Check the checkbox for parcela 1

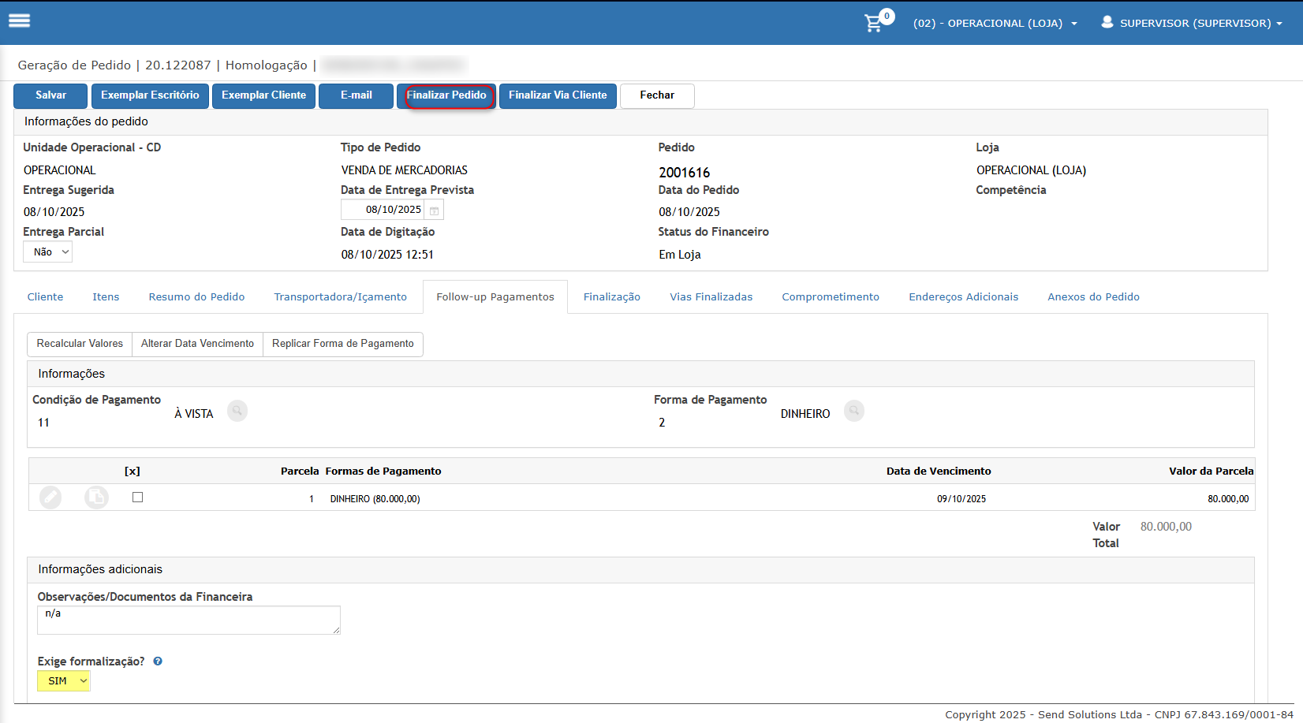tap(138, 498)
